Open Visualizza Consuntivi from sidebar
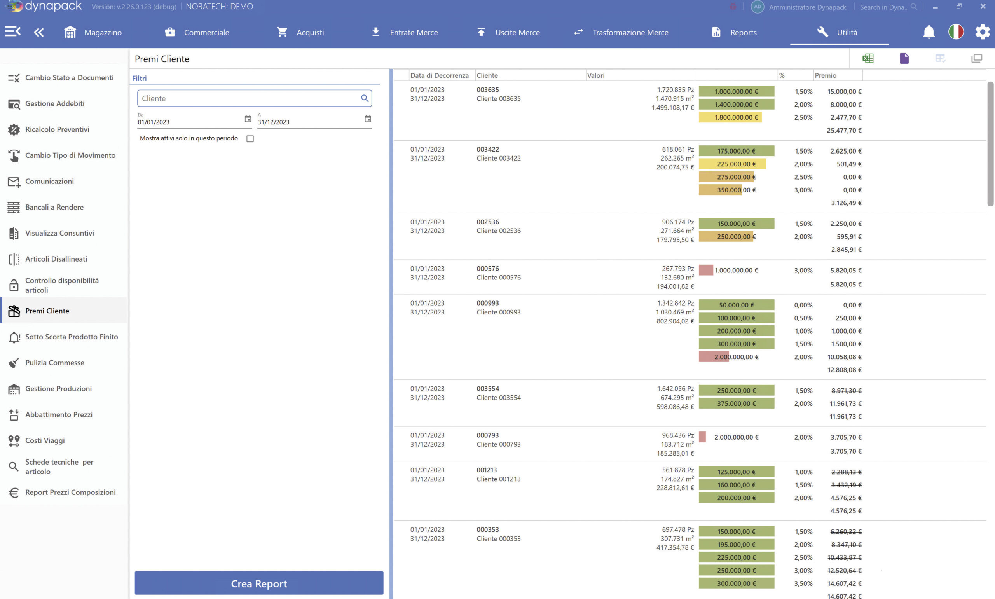 click(64, 233)
